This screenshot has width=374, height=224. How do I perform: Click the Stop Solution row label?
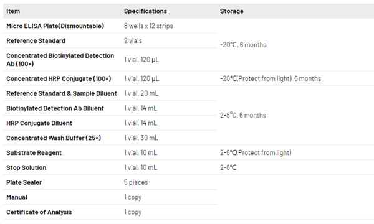(26, 167)
